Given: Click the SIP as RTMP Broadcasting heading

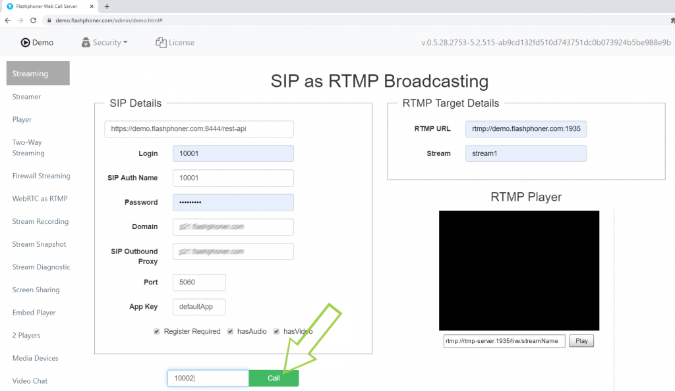Looking at the screenshot, I should [x=380, y=81].
